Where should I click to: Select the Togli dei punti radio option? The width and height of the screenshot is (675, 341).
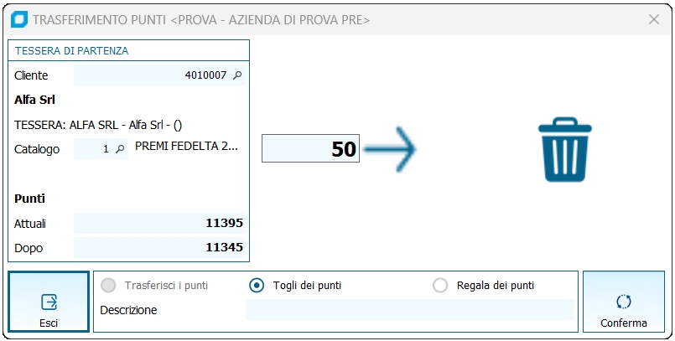point(257,285)
